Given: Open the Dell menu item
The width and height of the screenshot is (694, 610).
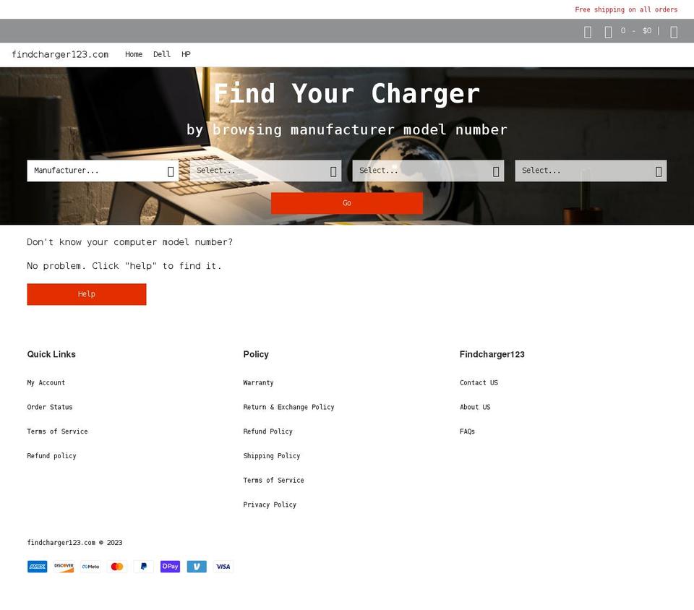Looking at the screenshot, I should coord(161,54).
